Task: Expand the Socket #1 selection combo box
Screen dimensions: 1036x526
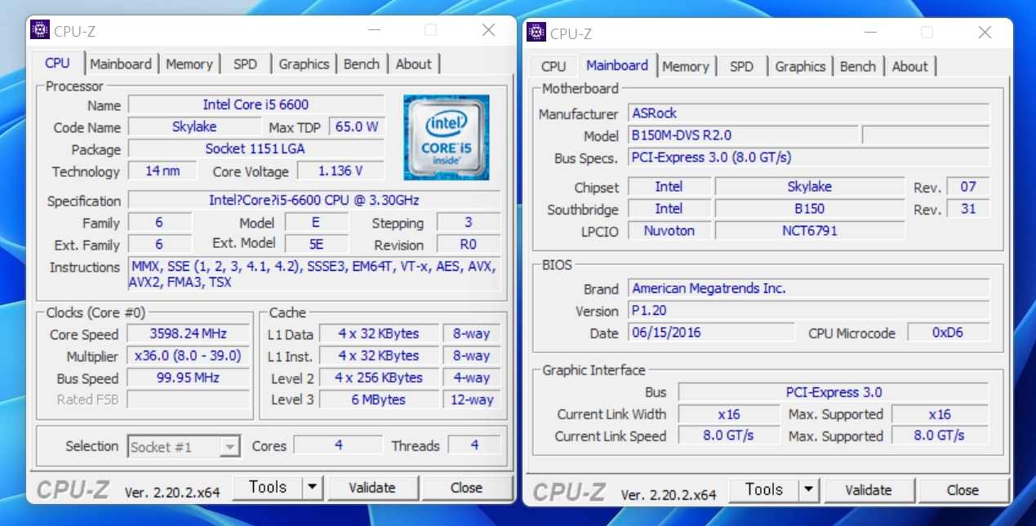Action: point(184,447)
